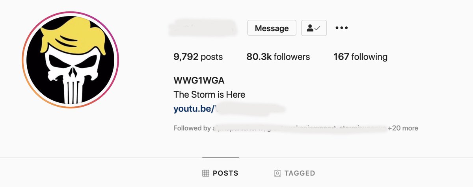
Task: Switch to the TAGGED tab
Action: point(294,173)
